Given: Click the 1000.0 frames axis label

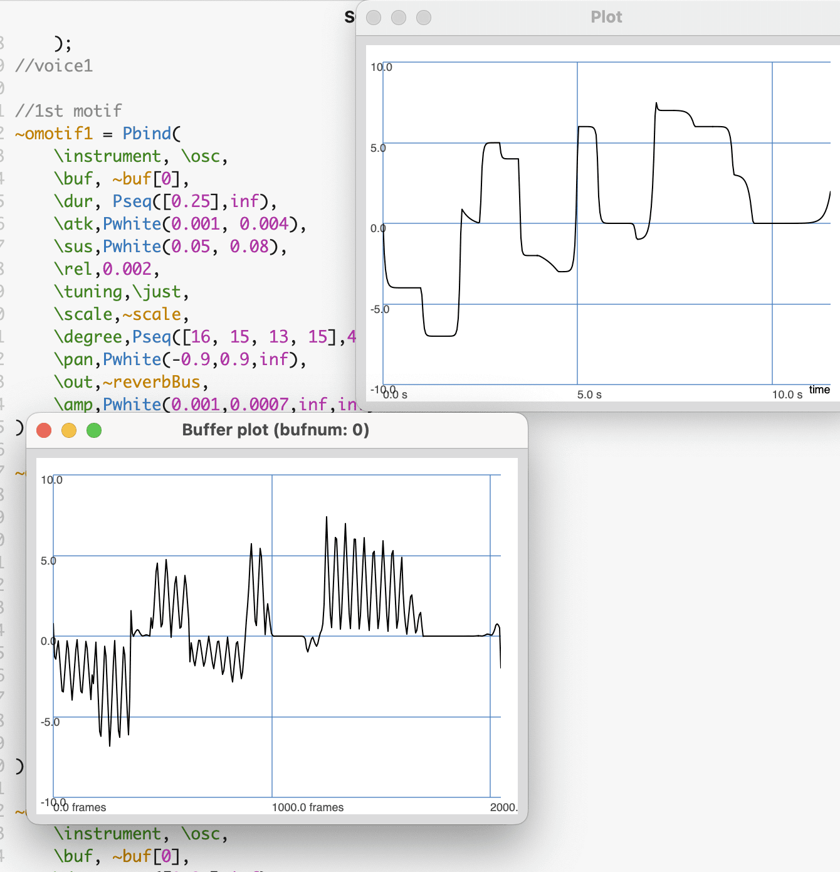Looking at the screenshot, I should click(308, 807).
